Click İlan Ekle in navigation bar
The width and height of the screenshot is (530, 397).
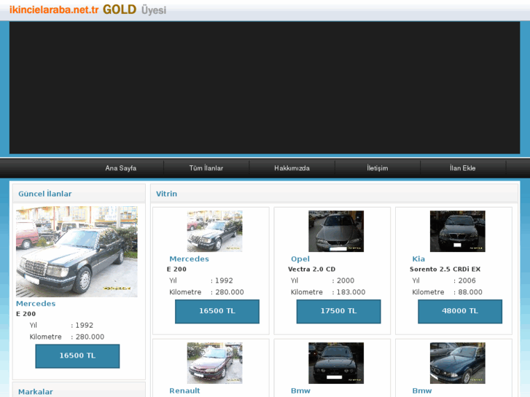click(x=462, y=168)
